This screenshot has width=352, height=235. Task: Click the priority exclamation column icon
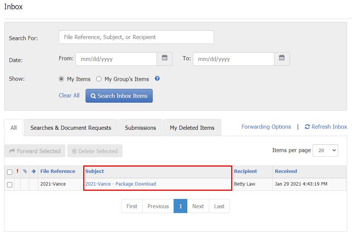click(x=17, y=171)
